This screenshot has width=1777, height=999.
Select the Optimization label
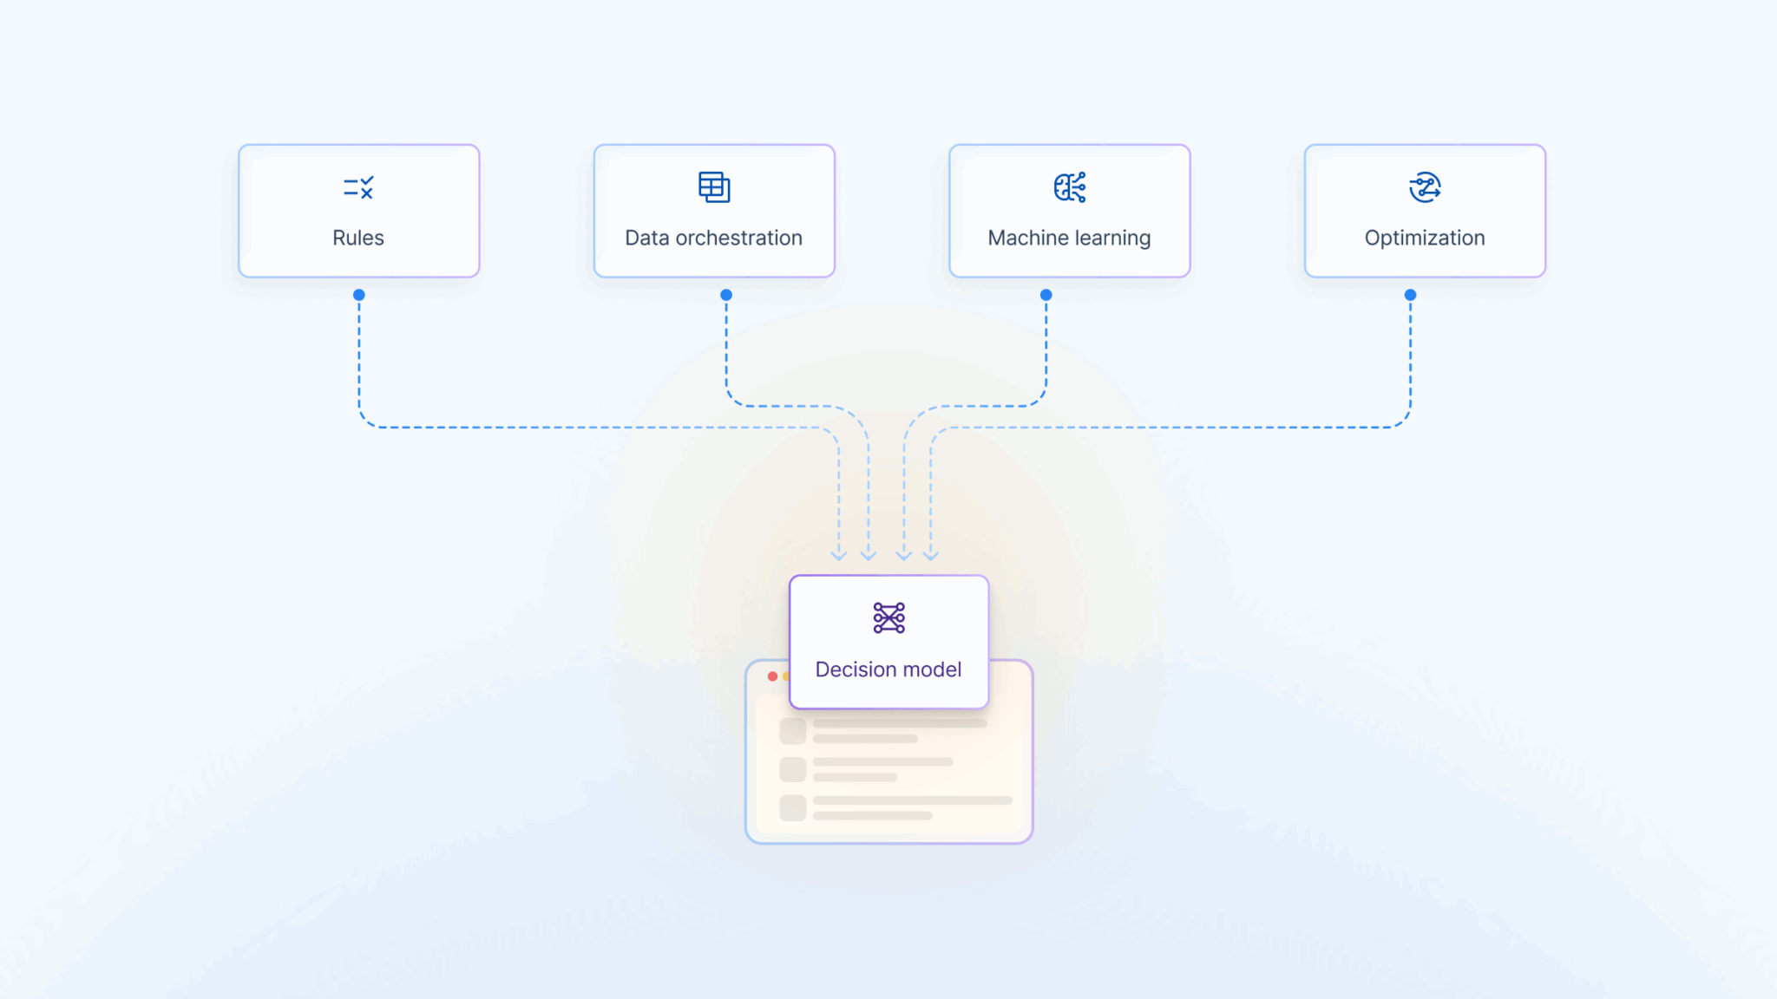[x=1425, y=238]
